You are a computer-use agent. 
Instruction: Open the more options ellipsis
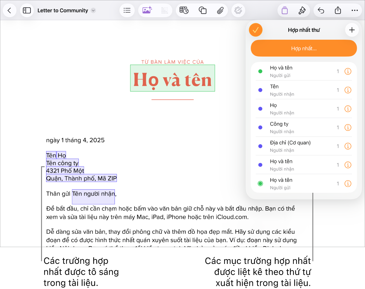355,10
